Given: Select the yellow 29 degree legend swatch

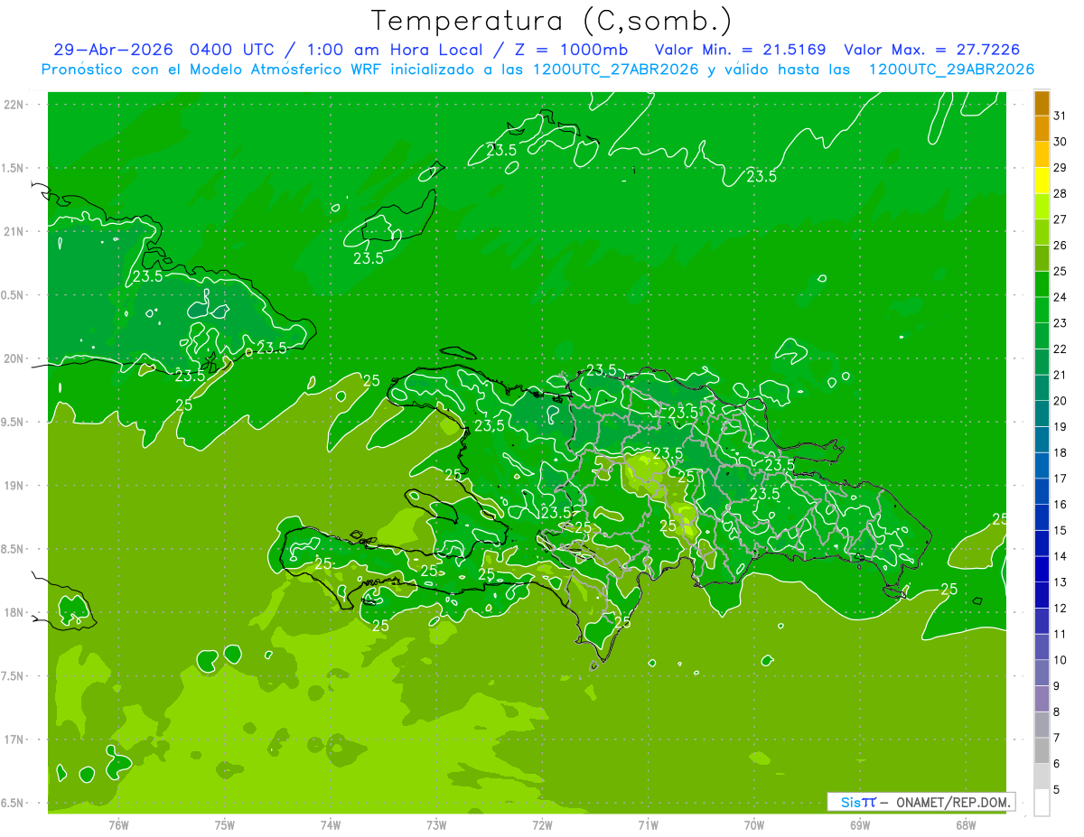Looking at the screenshot, I should 1042,181.
